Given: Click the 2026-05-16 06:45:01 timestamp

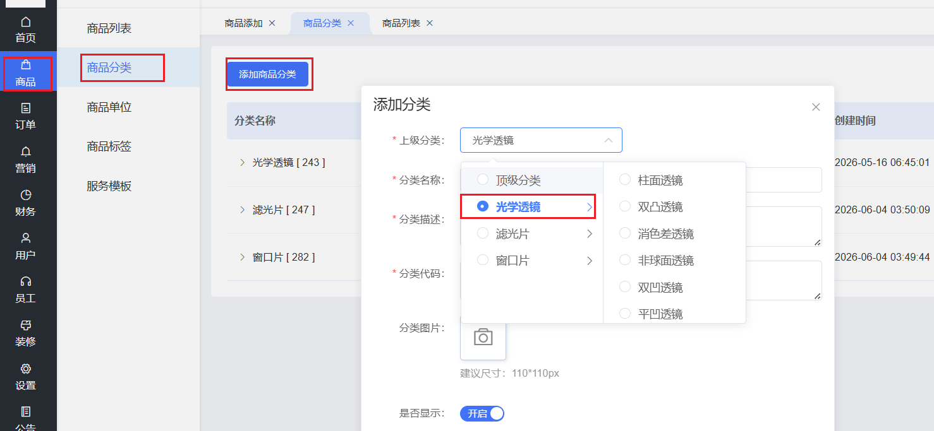Looking at the screenshot, I should (882, 162).
